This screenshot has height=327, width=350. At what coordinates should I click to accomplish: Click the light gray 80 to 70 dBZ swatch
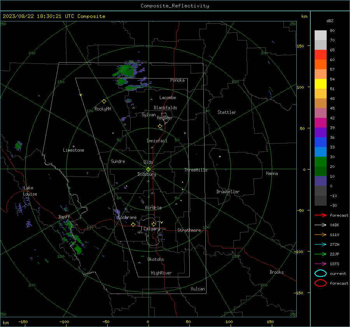pos(320,35)
